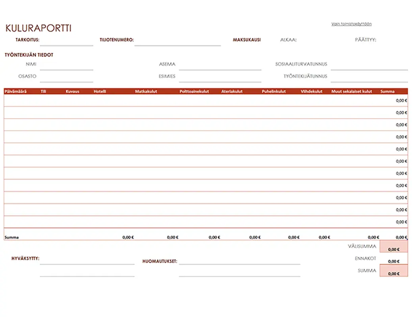Click the Sosiaaliturvatunnus input field

coord(369,65)
